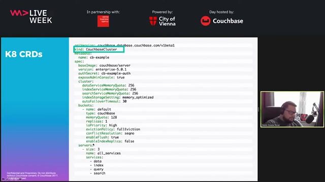Click the speaker name caption on webcam
The height and width of the screenshot is (182, 325).
(x=271, y=125)
